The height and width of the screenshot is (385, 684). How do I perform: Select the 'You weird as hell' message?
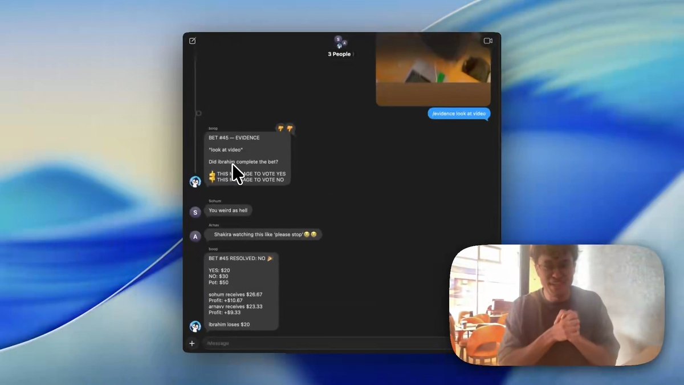click(228, 210)
